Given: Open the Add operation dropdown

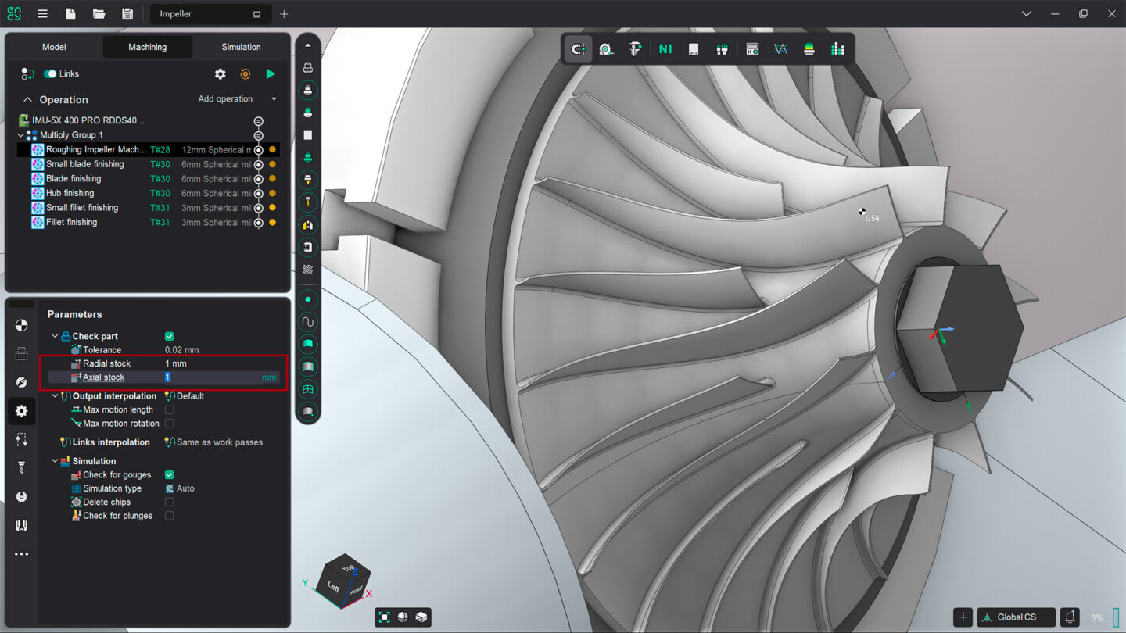Looking at the screenshot, I should coord(272,98).
